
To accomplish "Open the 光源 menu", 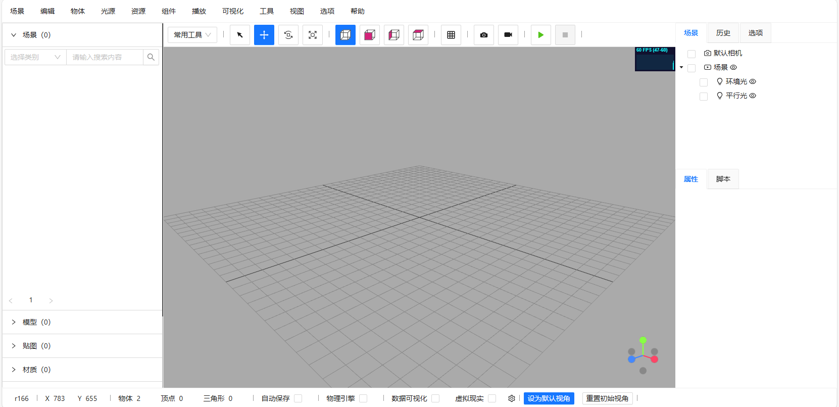I will pos(108,11).
